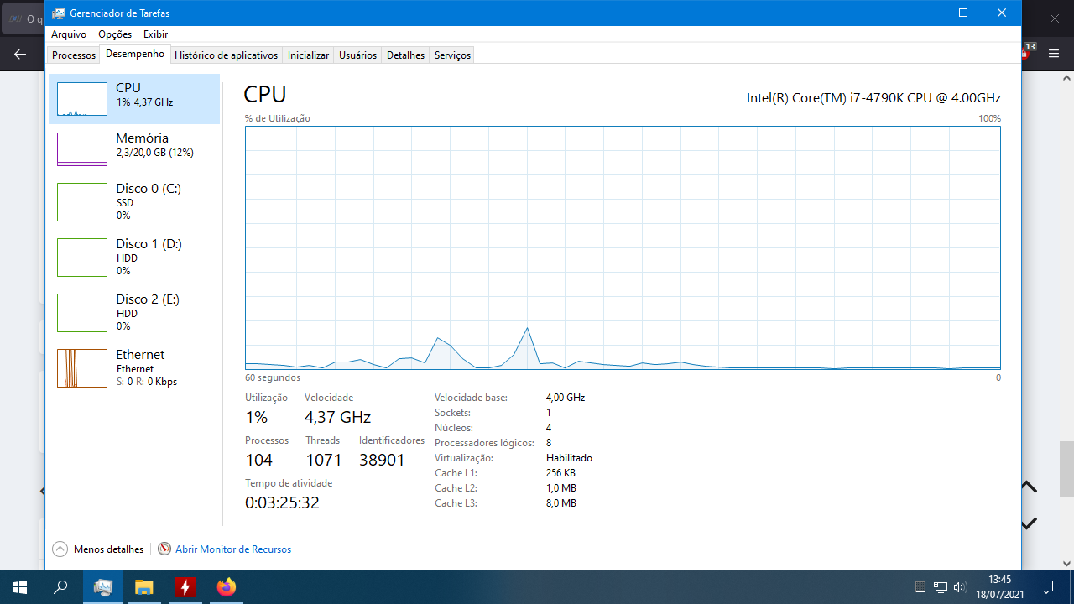The height and width of the screenshot is (604, 1074).
Task: Click the Identificadores value 38901
Action: coord(382,460)
